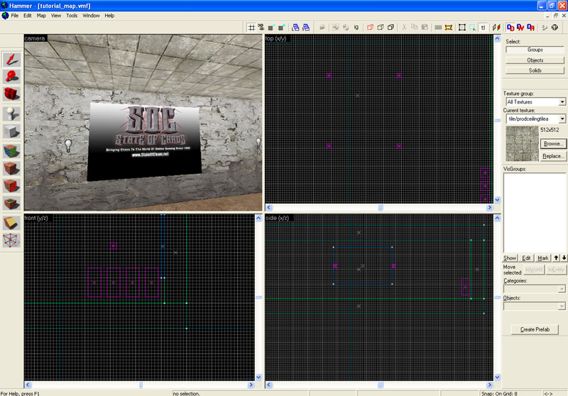Open the Vertex manipulation tool

pyautogui.click(x=12, y=241)
